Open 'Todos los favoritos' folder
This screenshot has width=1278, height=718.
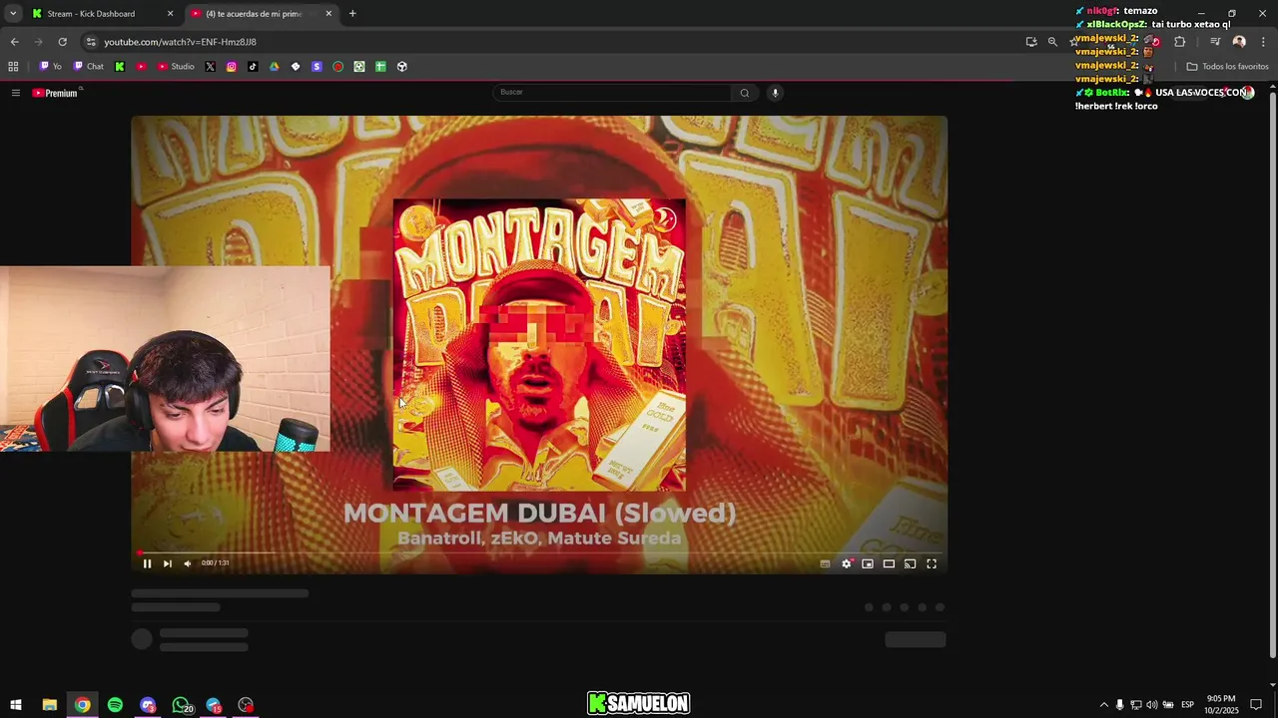tap(1227, 67)
